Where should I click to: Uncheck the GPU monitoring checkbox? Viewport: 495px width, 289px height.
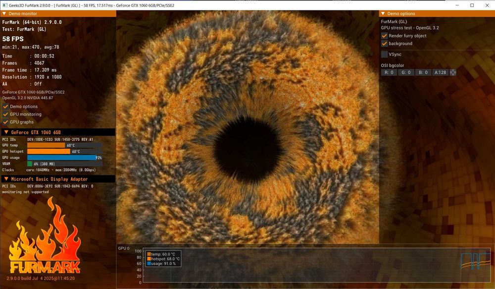click(5, 114)
